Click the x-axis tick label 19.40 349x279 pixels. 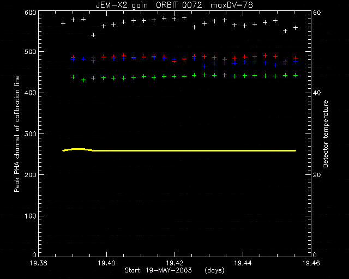107,263
